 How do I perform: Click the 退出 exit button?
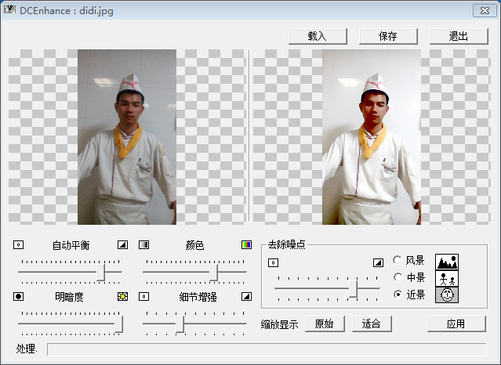click(459, 36)
